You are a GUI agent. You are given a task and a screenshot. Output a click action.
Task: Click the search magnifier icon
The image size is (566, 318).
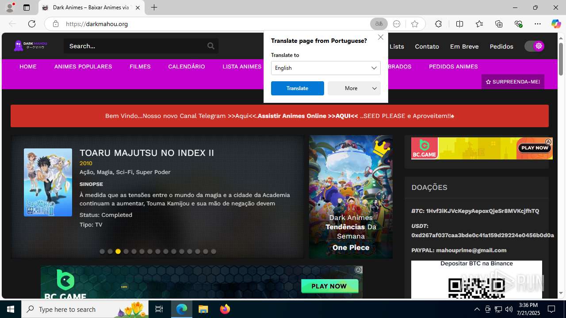[211, 46]
